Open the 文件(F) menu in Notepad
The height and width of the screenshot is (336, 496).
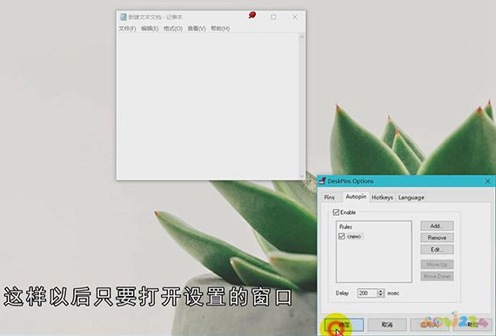[x=127, y=29]
